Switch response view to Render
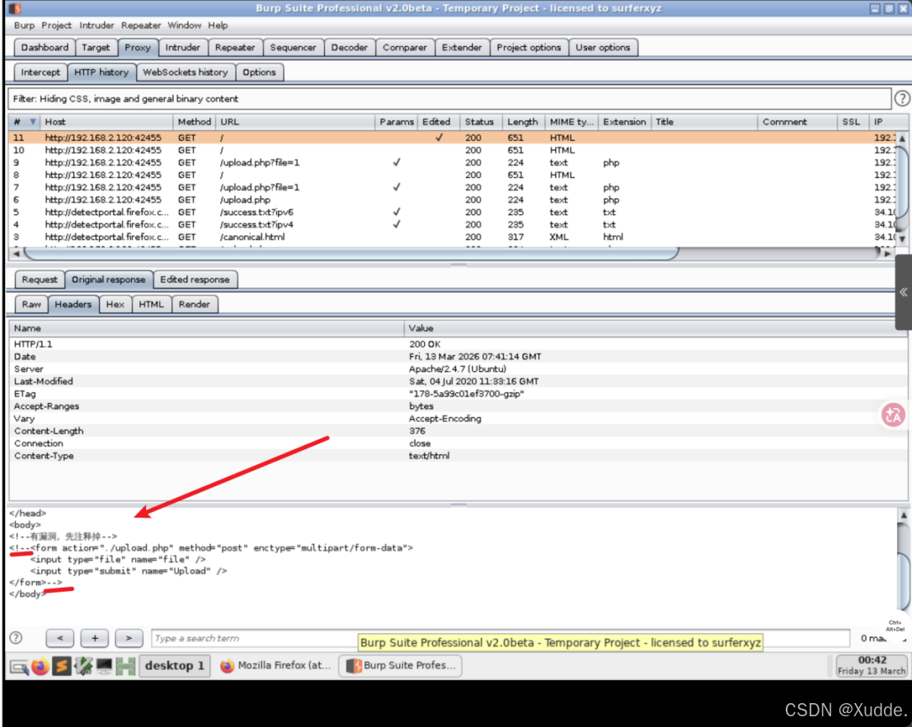Viewport: 912px width, 727px height. (195, 304)
